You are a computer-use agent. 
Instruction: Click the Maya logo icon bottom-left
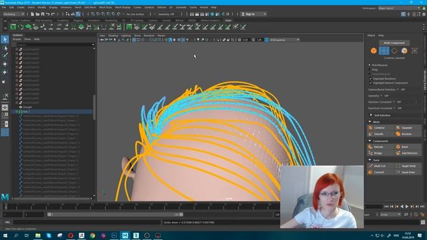click(x=5, y=197)
